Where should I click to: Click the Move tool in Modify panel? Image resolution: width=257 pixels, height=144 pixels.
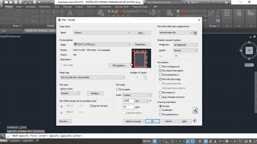42,12
